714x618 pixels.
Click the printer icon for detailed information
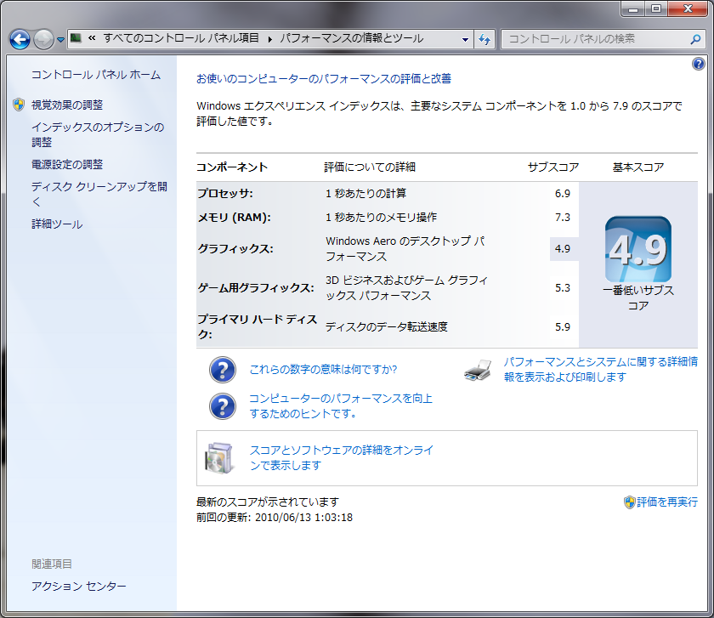click(479, 370)
